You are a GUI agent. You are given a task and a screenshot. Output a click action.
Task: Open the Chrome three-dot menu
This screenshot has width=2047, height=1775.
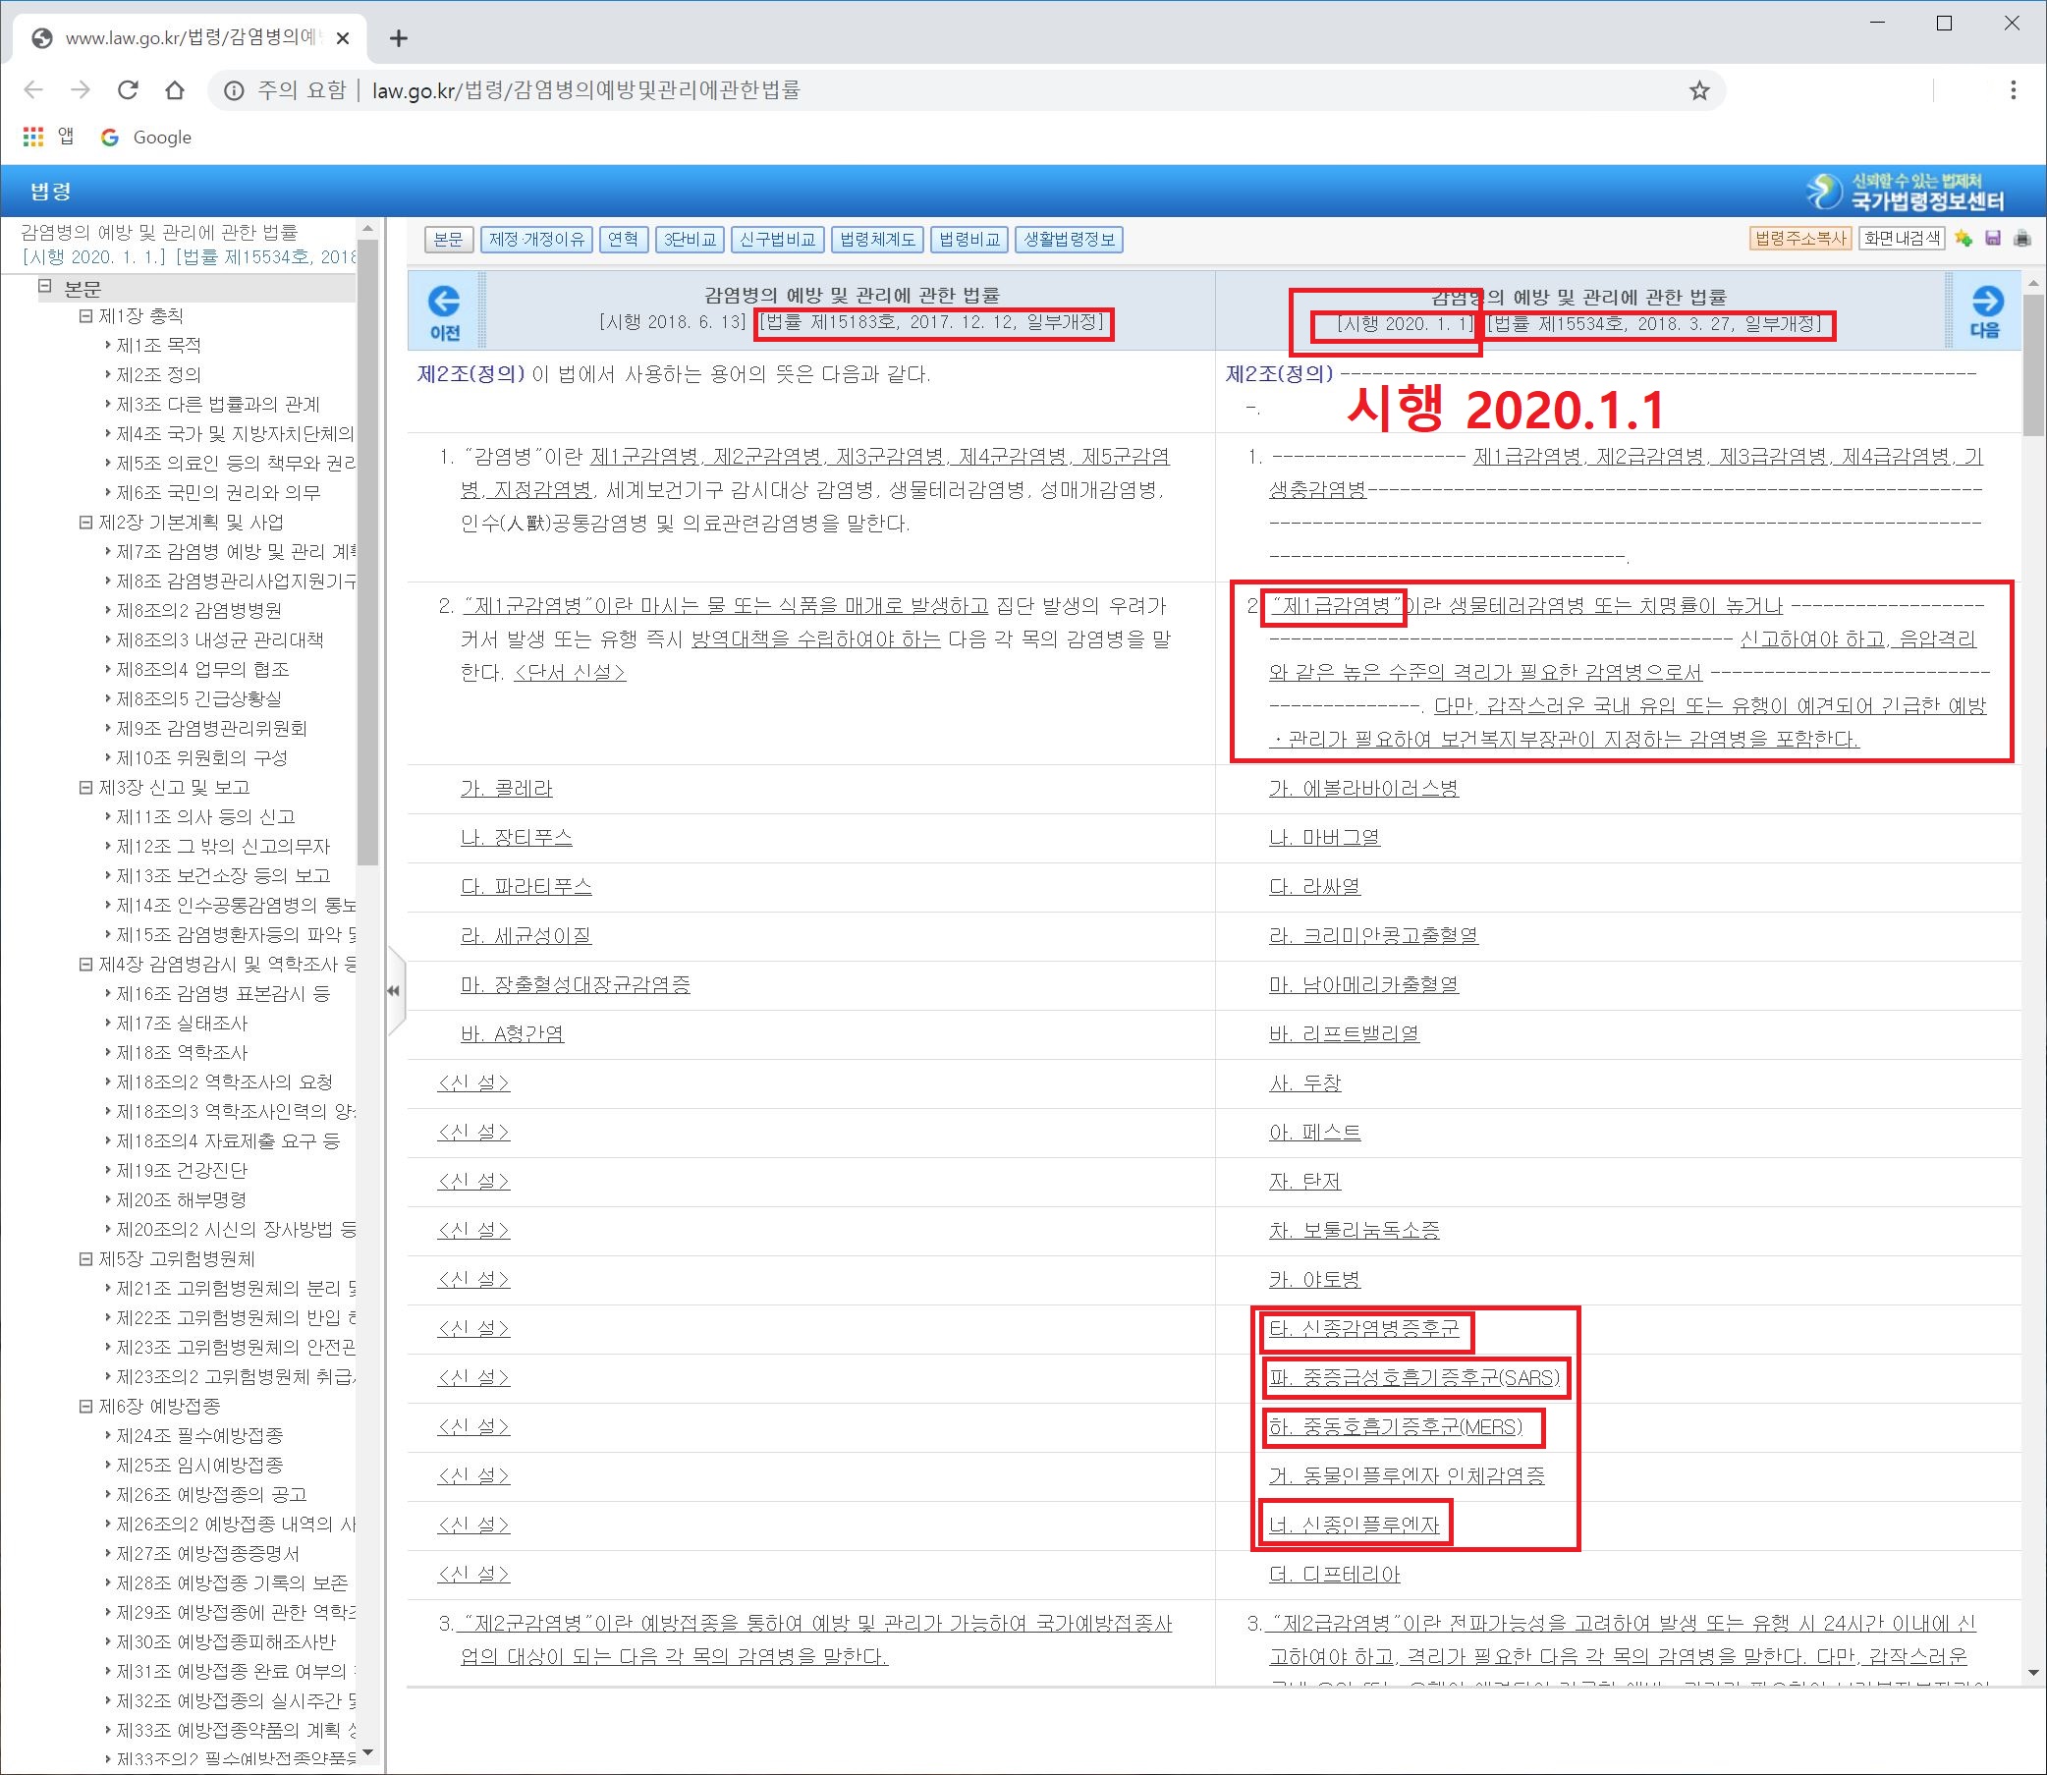tap(2013, 90)
